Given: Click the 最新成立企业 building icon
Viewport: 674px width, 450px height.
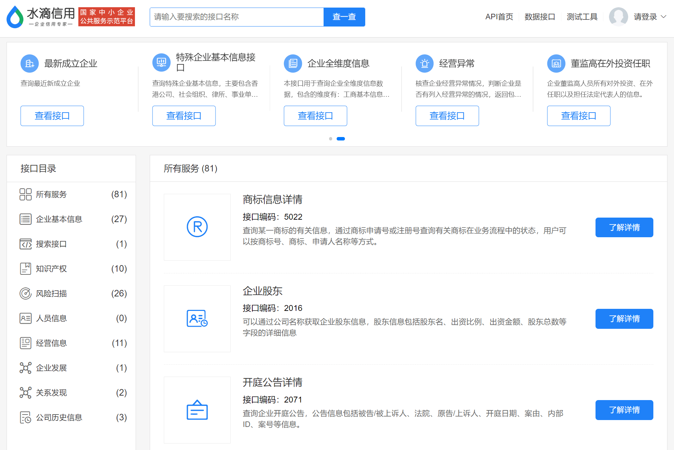Looking at the screenshot, I should [30, 63].
